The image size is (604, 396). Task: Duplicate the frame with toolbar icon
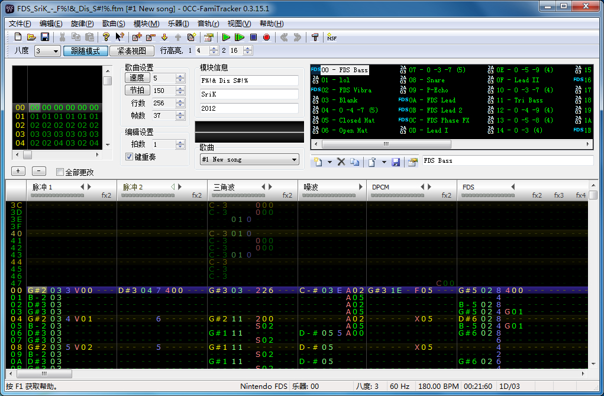point(192,37)
